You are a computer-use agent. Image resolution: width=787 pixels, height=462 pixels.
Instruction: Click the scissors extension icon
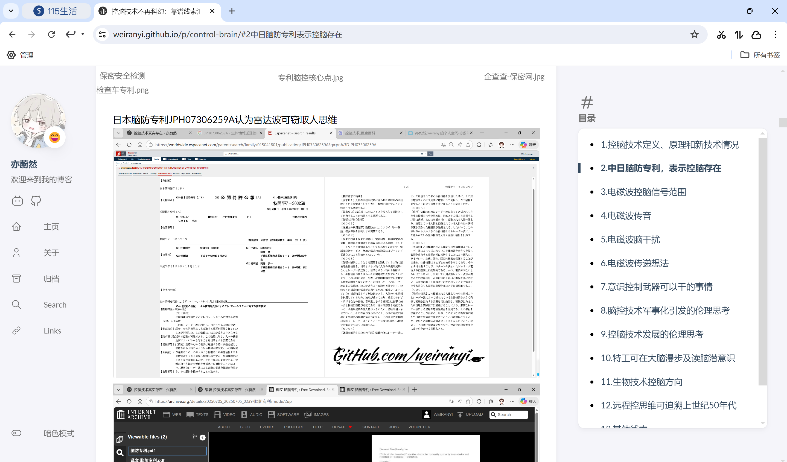[x=721, y=34]
